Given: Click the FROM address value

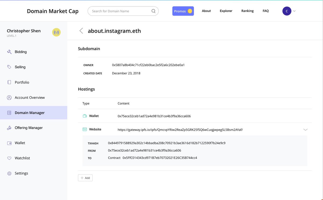Looking at the screenshot, I should (145, 151).
